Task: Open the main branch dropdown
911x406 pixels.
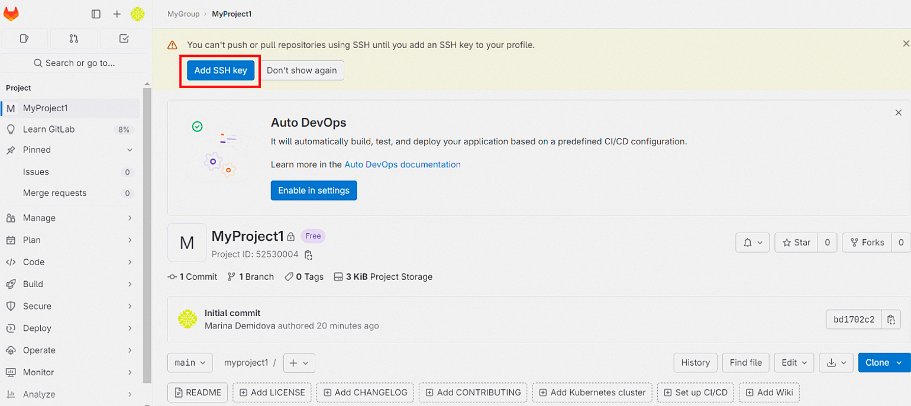Action: [x=190, y=363]
